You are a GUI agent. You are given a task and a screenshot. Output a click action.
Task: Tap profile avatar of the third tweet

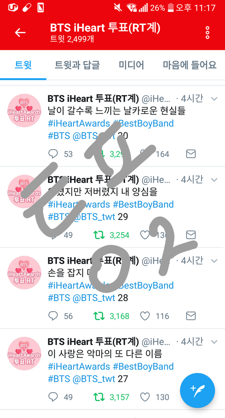24,273
